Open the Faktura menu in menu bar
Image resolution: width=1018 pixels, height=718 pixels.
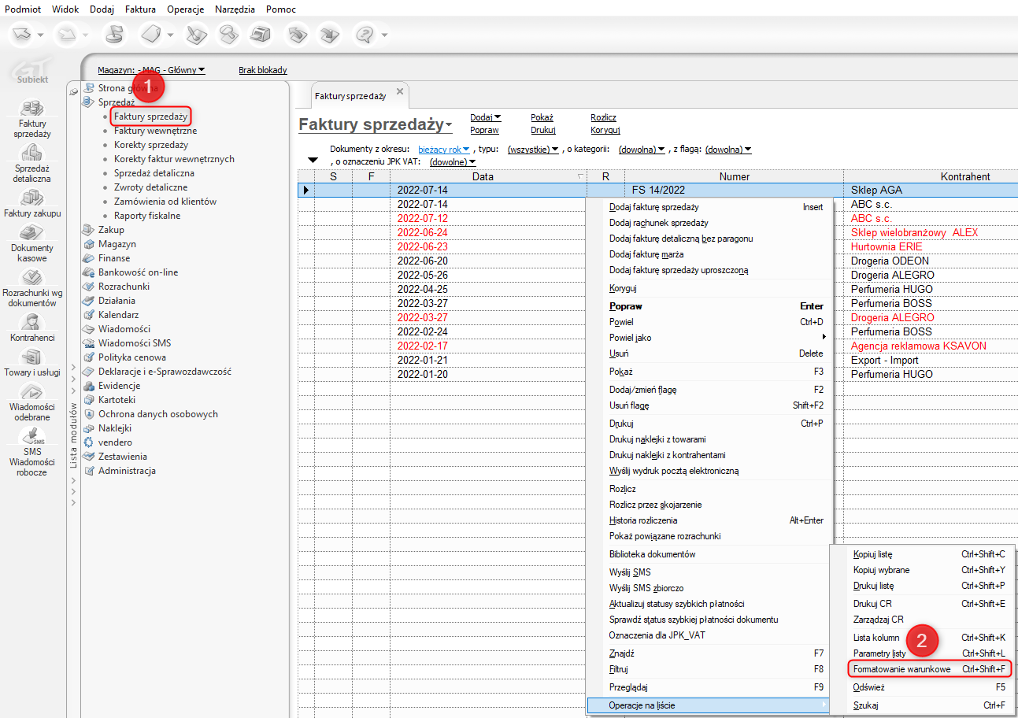[x=140, y=9]
